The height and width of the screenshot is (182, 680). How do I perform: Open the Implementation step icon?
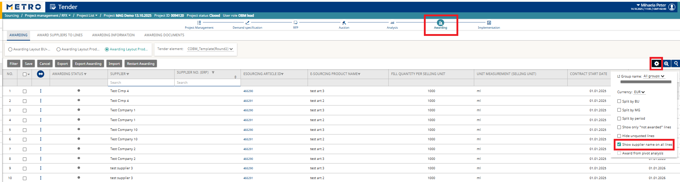(x=489, y=22)
